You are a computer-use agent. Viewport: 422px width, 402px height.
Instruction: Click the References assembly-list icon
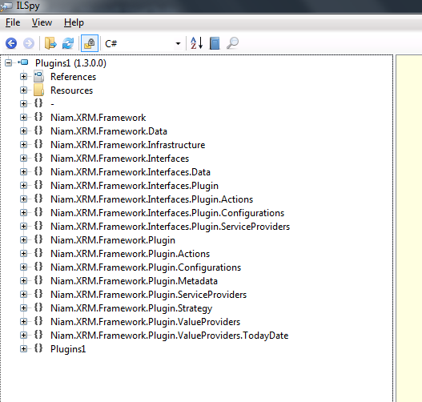(38, 76)
